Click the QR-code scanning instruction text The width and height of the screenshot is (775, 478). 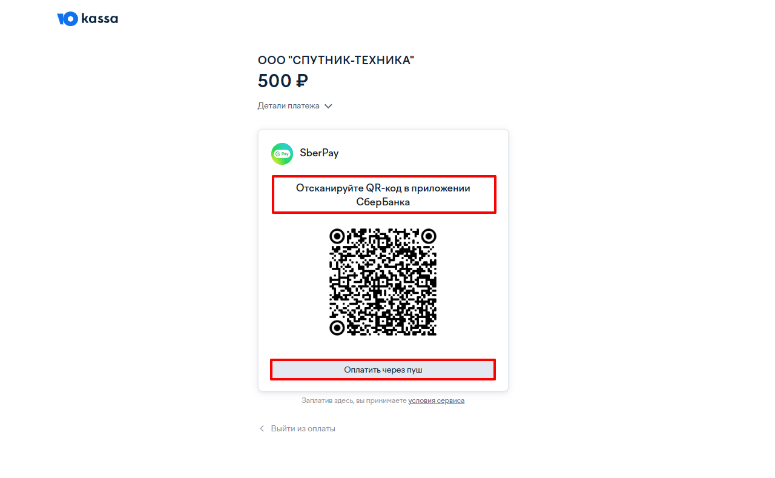pos(383,195)
